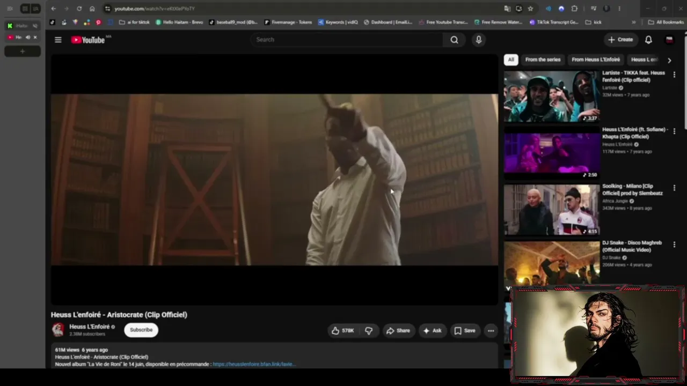Open the All Bookmarks folder
687x386 pixels.
click(x=666, y=23)
